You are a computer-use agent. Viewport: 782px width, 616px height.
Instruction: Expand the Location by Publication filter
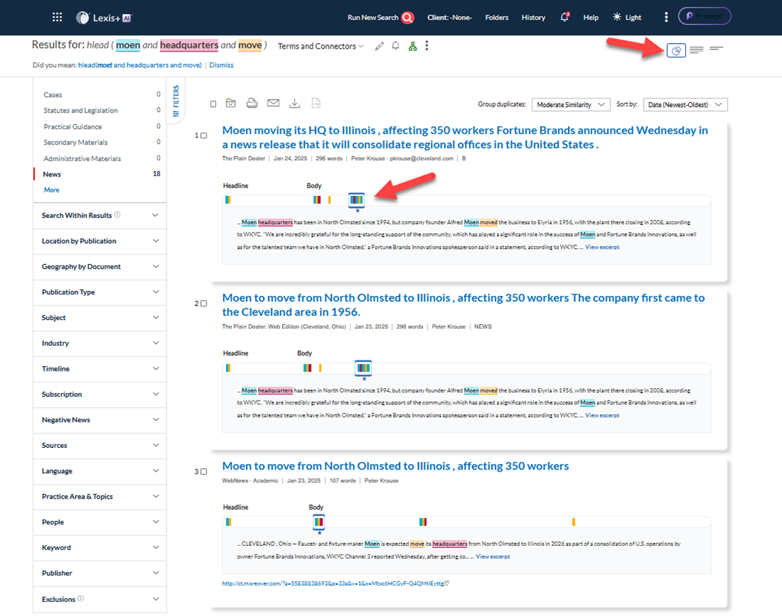(x=99, y=241)
